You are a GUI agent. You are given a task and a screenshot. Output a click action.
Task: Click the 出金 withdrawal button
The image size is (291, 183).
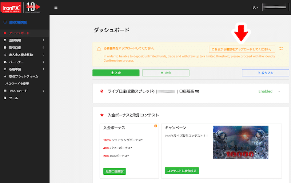[166, 73]
